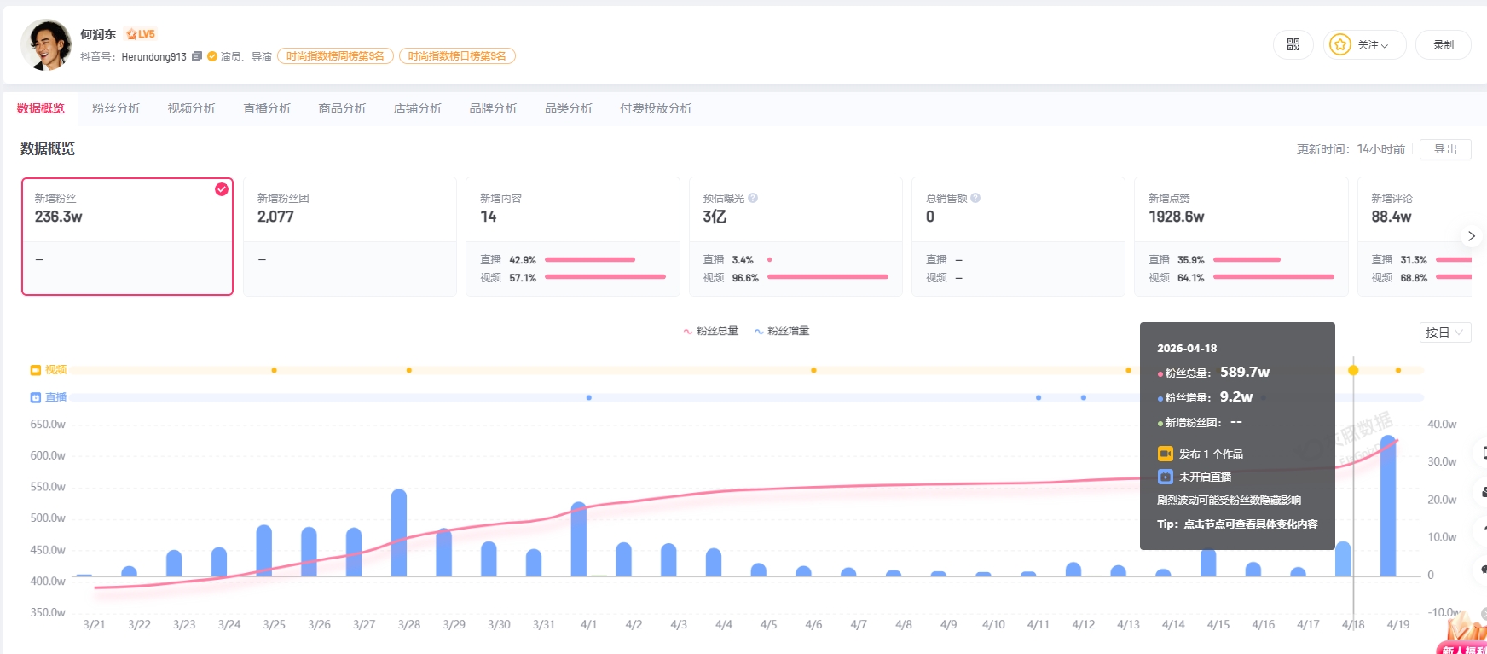
Task: Deselect the checked 新增粉丝 card
Action: 222,189
